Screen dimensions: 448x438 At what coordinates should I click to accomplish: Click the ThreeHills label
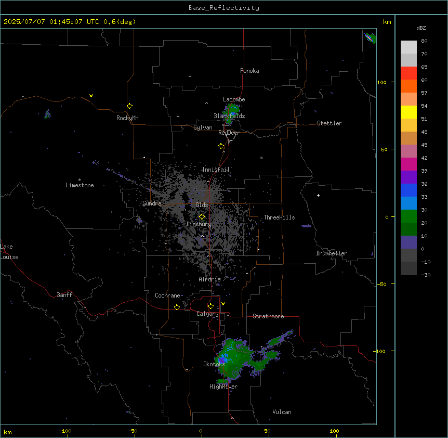point(279,217)
